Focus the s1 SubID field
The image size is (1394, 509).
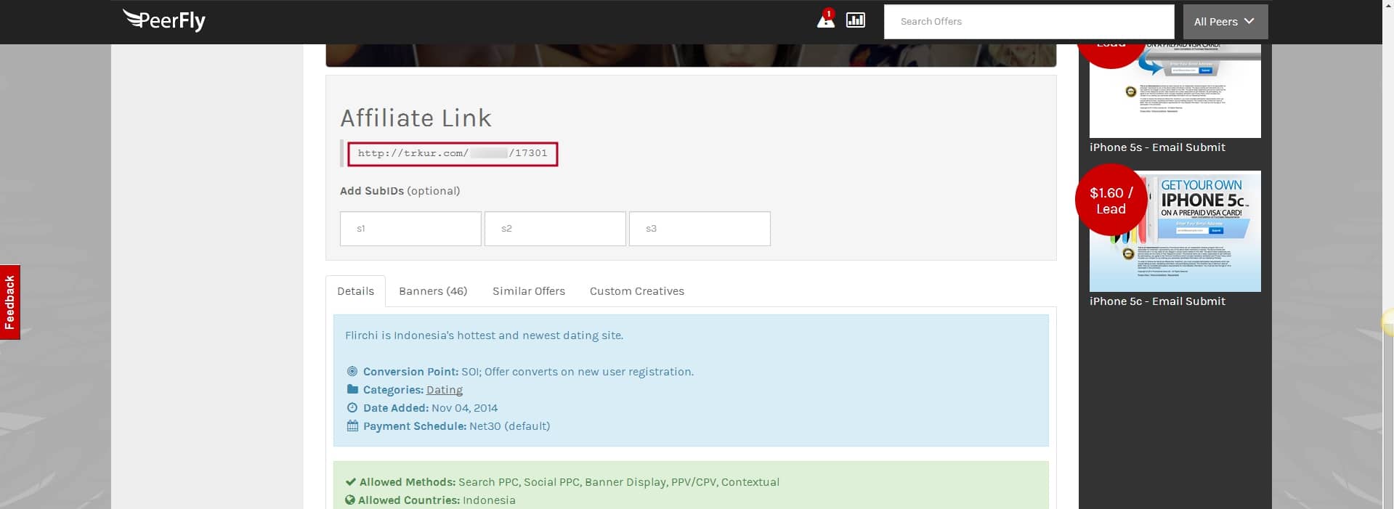click(x=410, y=229)
